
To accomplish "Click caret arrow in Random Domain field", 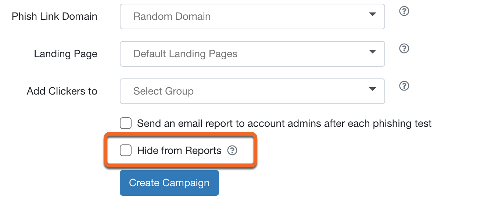I will coord(372,14).
